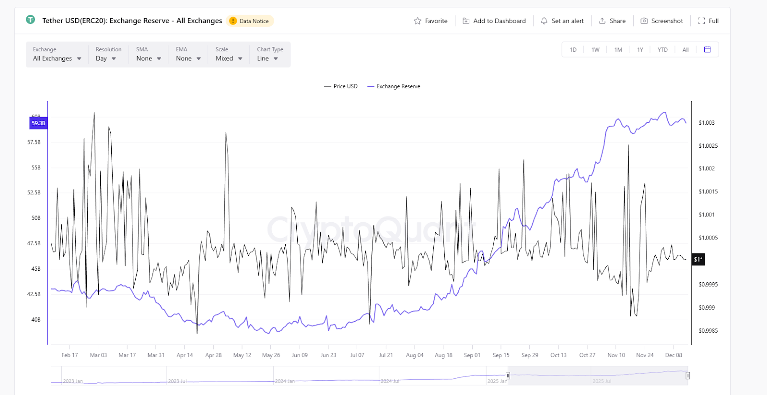Click the left range navigator handle
This screenshot has height=395, width=767.
pos(508,375)
